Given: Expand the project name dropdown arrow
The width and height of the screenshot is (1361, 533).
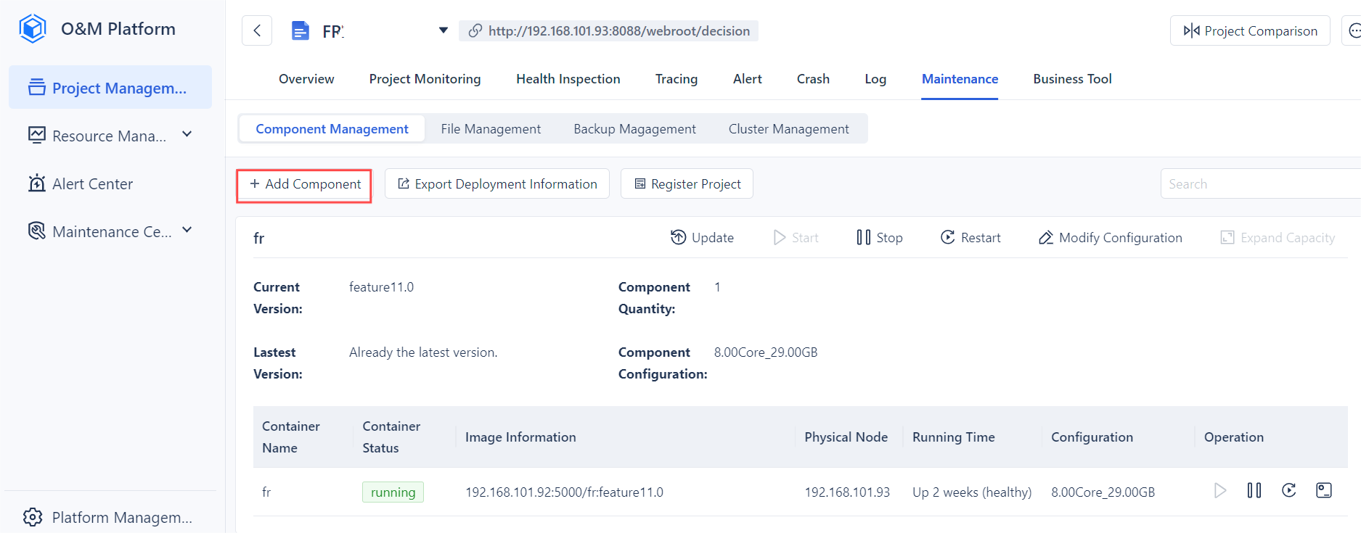Looking at the screenshot, I should tap(443, 30).
